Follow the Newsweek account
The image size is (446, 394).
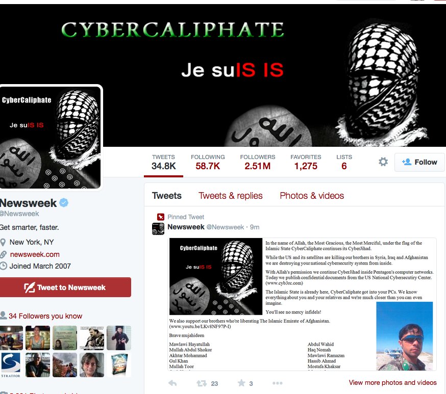coord(419,162)
